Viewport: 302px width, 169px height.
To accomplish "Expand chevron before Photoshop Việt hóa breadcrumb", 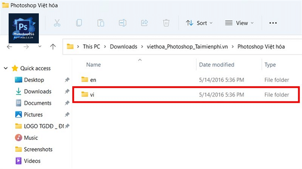I will pyautogui.click(x=233, y=47).
